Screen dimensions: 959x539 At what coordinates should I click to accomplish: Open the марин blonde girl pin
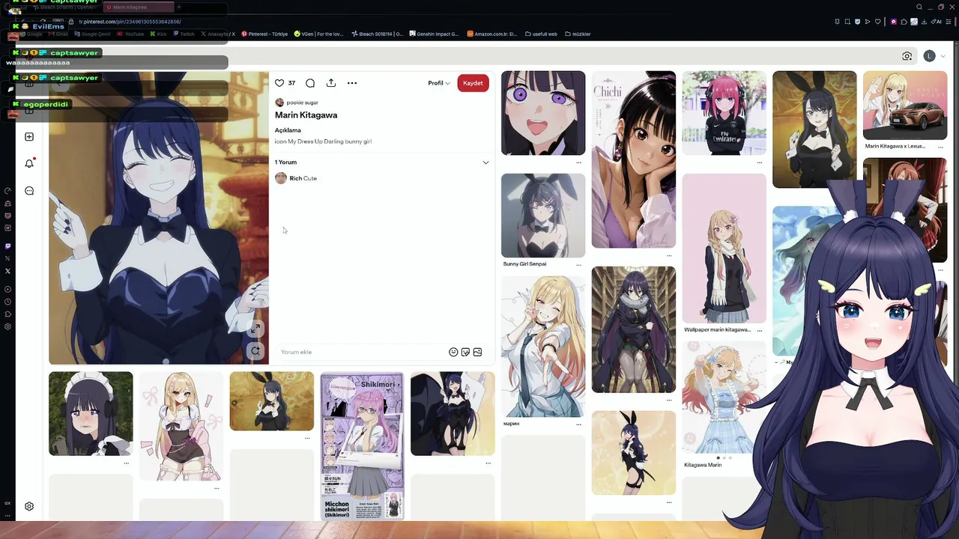543,347
